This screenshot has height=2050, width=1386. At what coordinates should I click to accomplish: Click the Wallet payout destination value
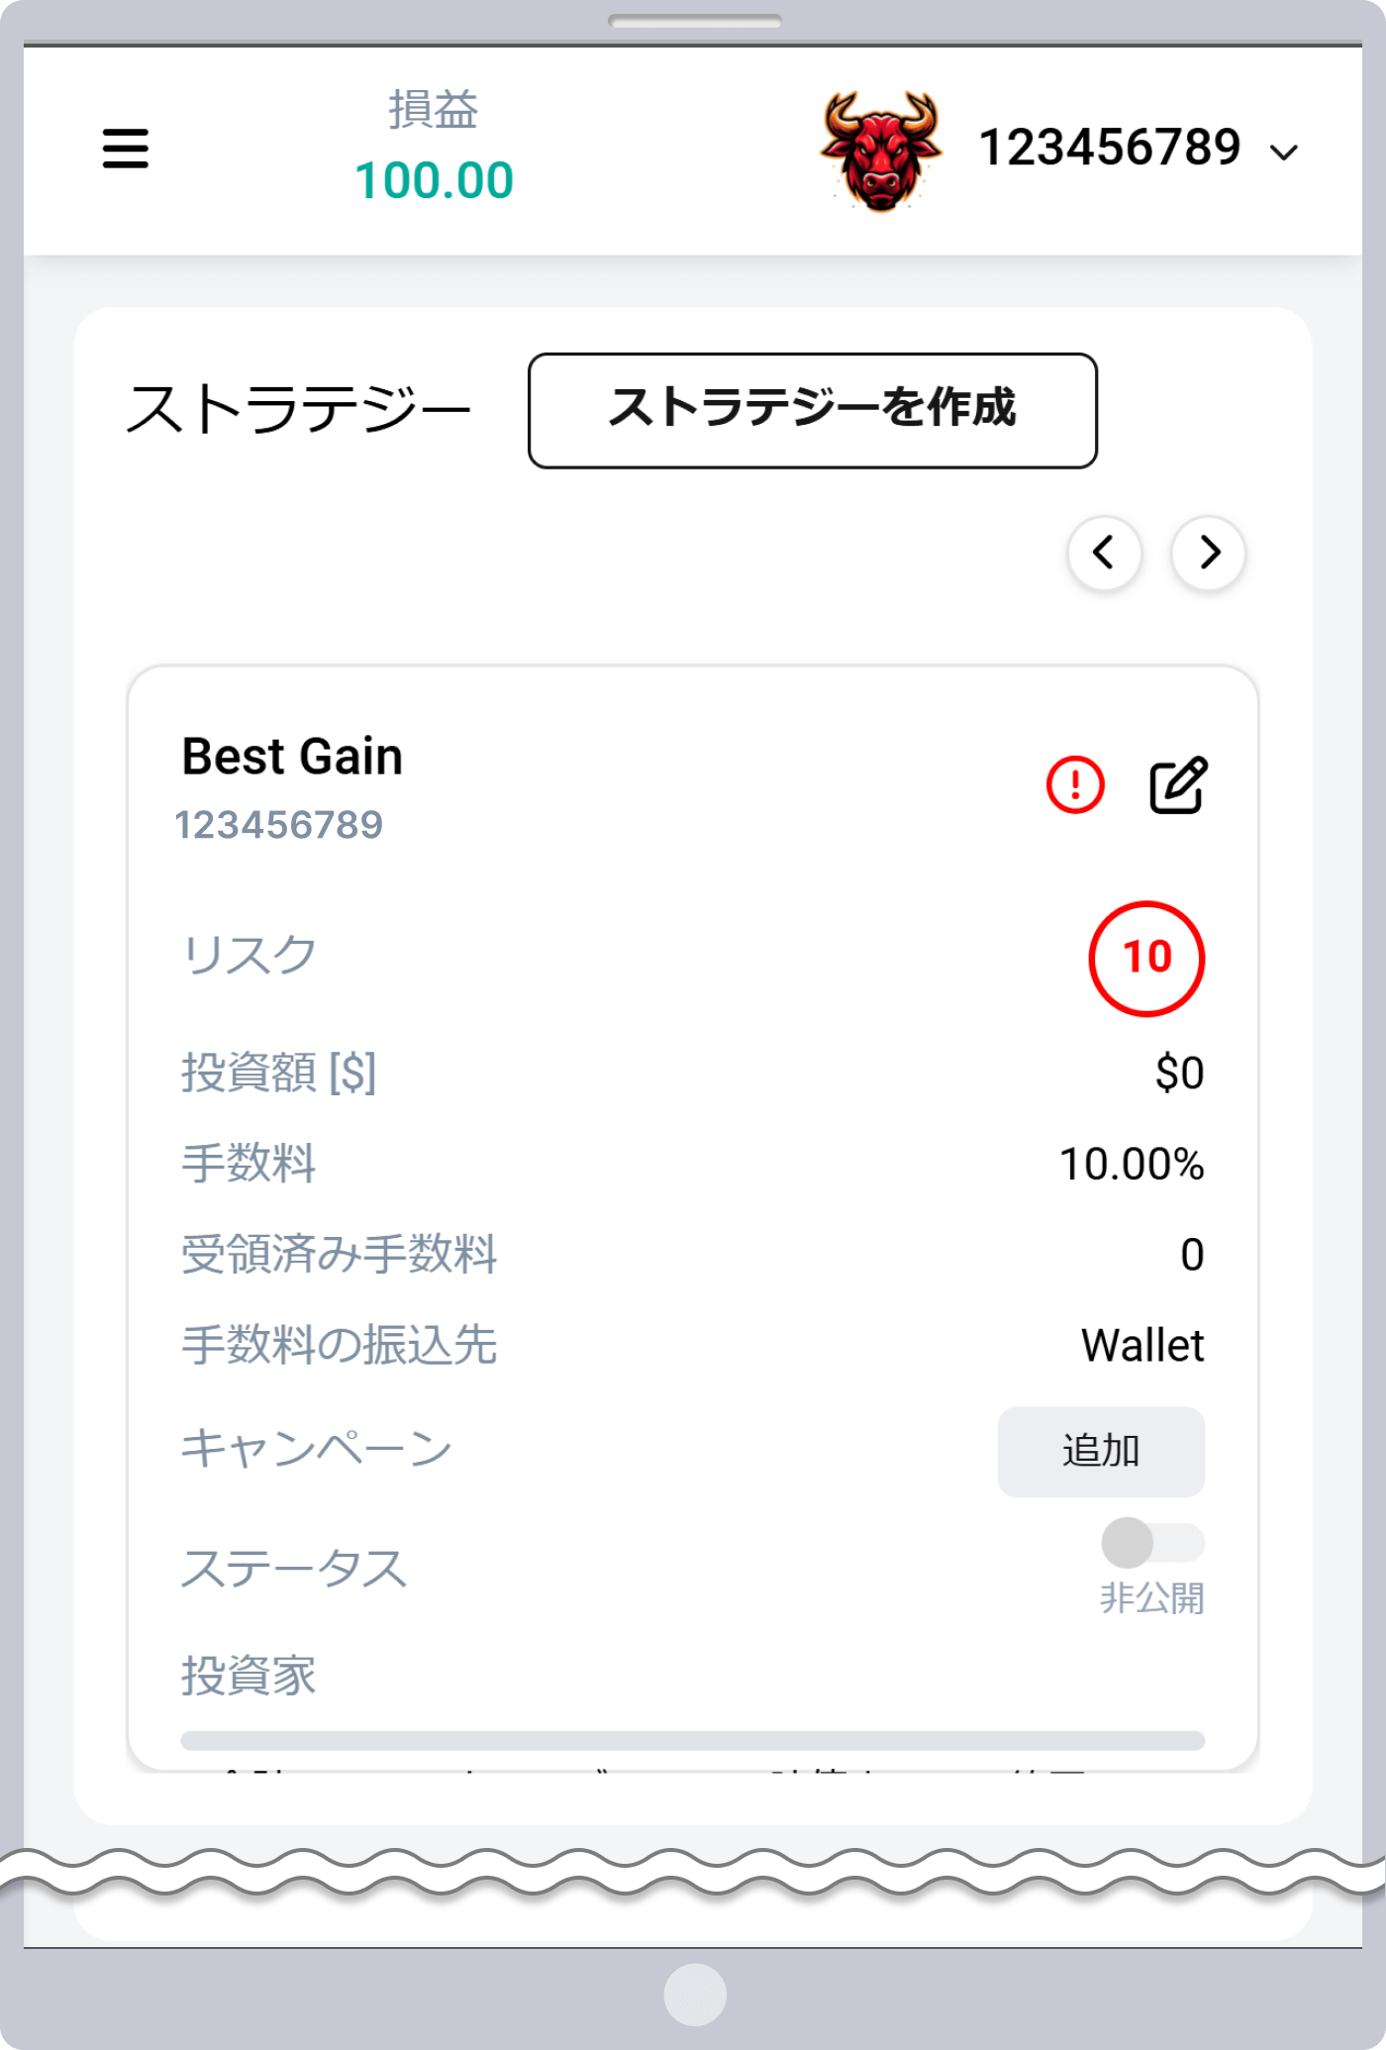(x=1141, y=1346)
